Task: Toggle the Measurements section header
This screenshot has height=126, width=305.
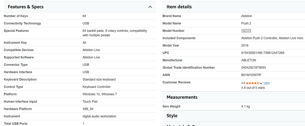Action: (x=234, y=97)
